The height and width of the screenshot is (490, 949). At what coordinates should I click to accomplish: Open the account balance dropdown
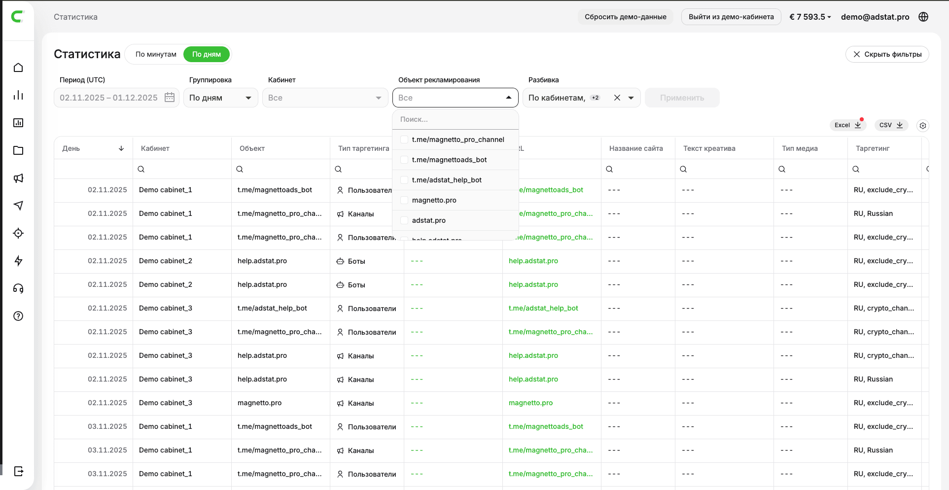coord(810,17)
